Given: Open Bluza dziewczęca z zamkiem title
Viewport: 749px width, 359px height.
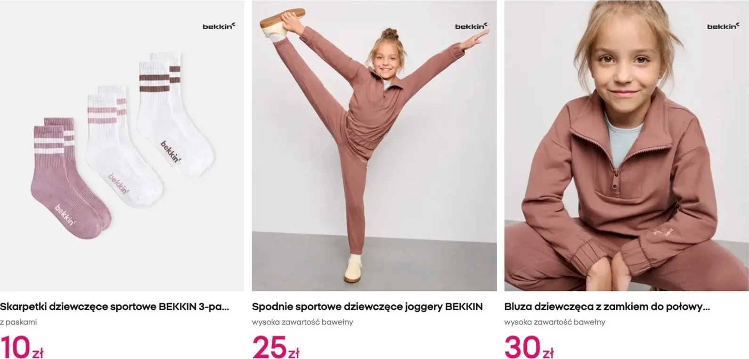Looking at the screenshot, I should pyautogui.click(x=607, y=307).
